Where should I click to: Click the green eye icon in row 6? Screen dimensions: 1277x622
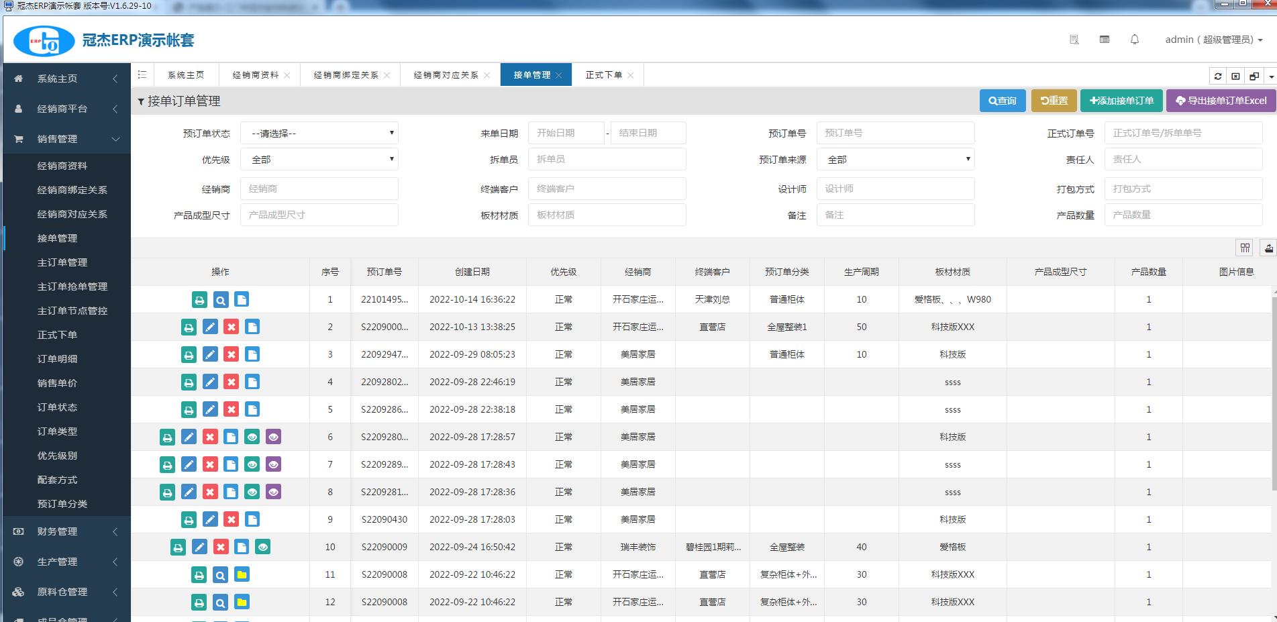[x=252, y=437]
